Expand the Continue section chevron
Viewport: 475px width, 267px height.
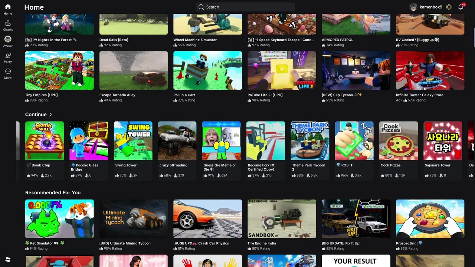click(50, 115)
